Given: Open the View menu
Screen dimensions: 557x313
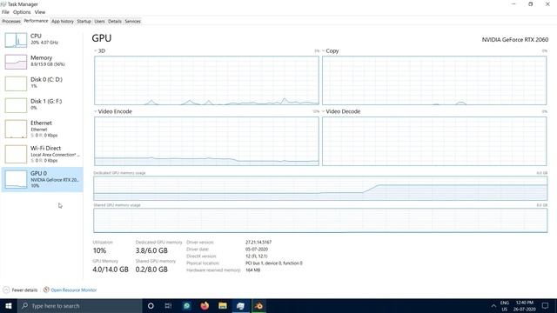Looking at the screenshot, I should tap(40, 12).
